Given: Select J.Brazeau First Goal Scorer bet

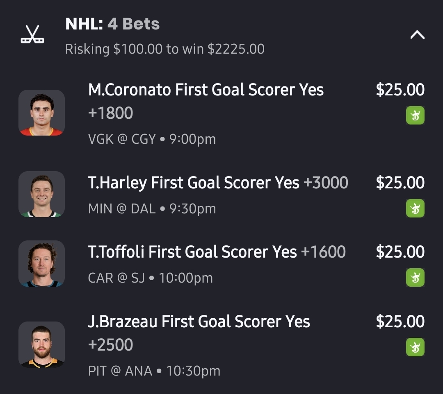Looking at the screenshot, I should click(x=199, y=322).
